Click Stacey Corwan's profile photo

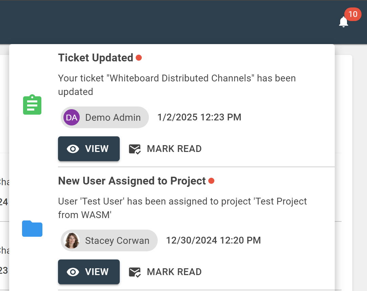click(72, 240)
